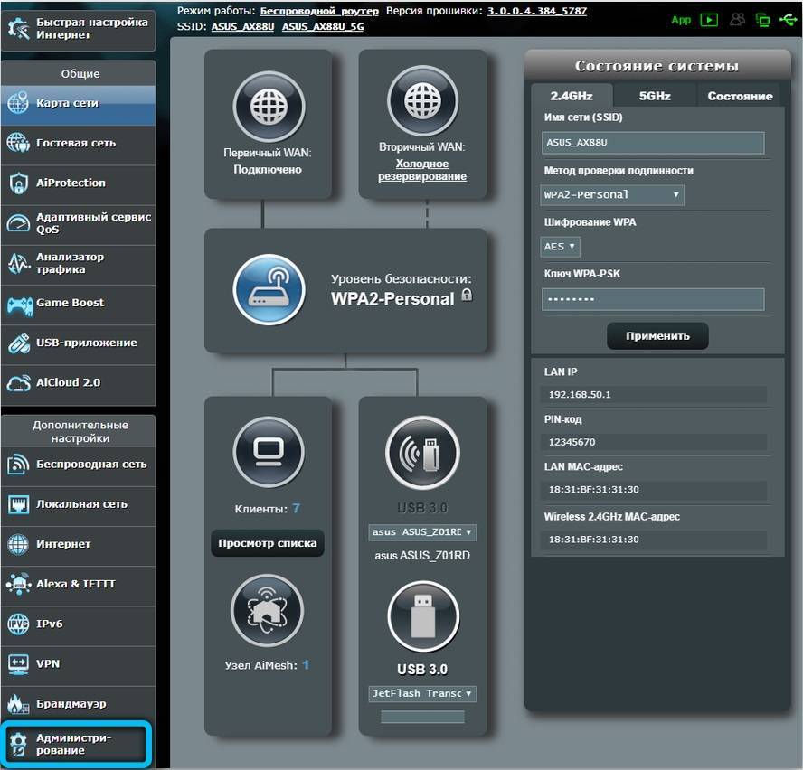Image resolution: width=803 pixels, height=770 pixels.
Task: Expand the JetFlash Transcend device dropdown
Action: click(x=422, y=693)
